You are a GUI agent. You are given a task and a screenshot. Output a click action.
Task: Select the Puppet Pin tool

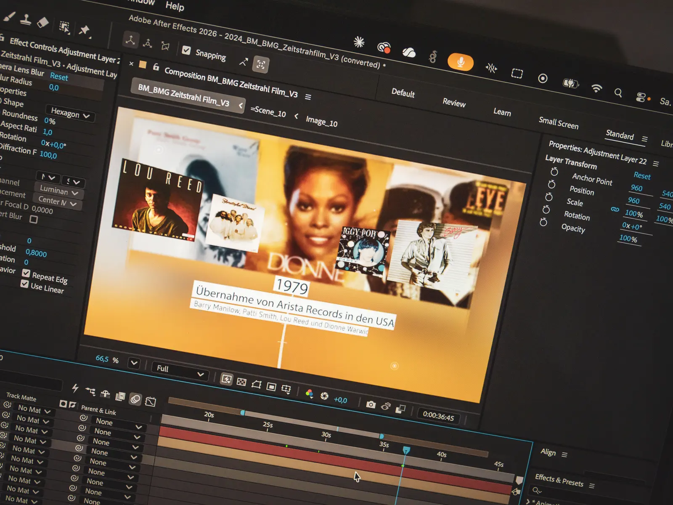click(x=85, y=30)
